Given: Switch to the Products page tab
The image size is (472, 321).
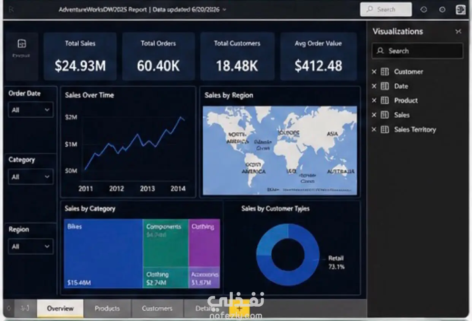Looking at the screenshot, I should click(107, 308).
